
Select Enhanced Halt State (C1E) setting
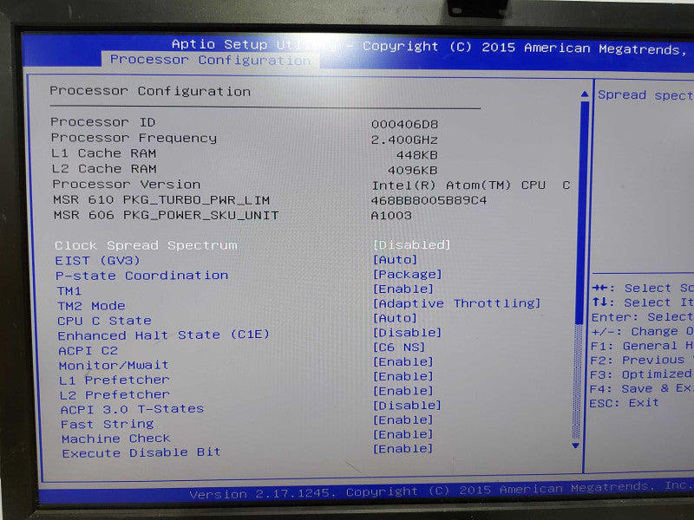click(x=163, y=335)
